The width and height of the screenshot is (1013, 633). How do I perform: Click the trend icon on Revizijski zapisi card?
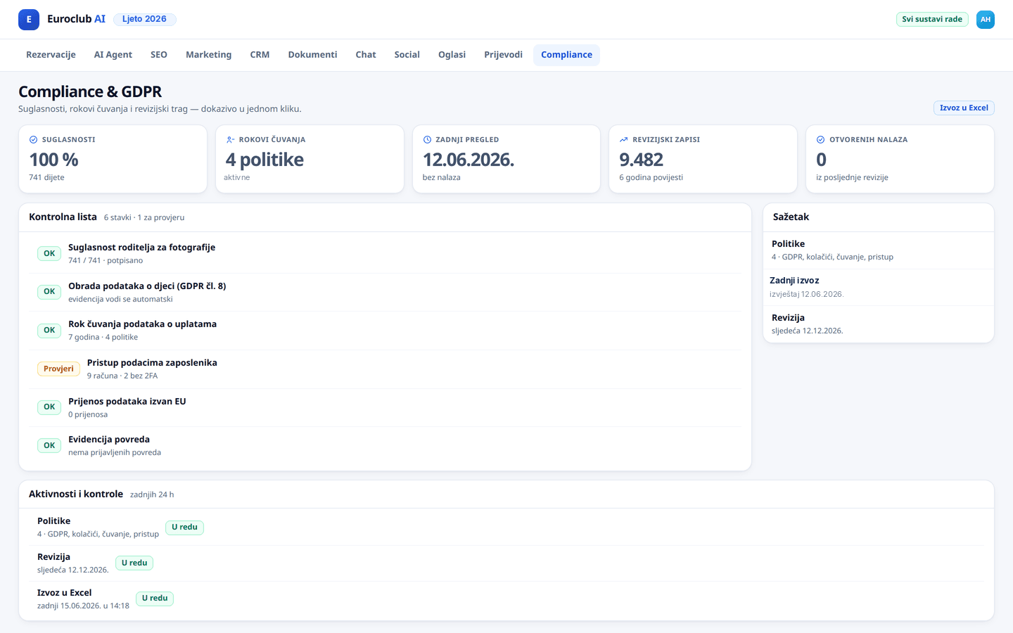click(x=623, y=140)
